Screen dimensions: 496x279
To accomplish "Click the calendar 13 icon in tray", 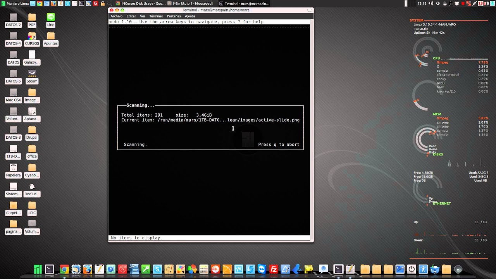I will tap(480, 3).
